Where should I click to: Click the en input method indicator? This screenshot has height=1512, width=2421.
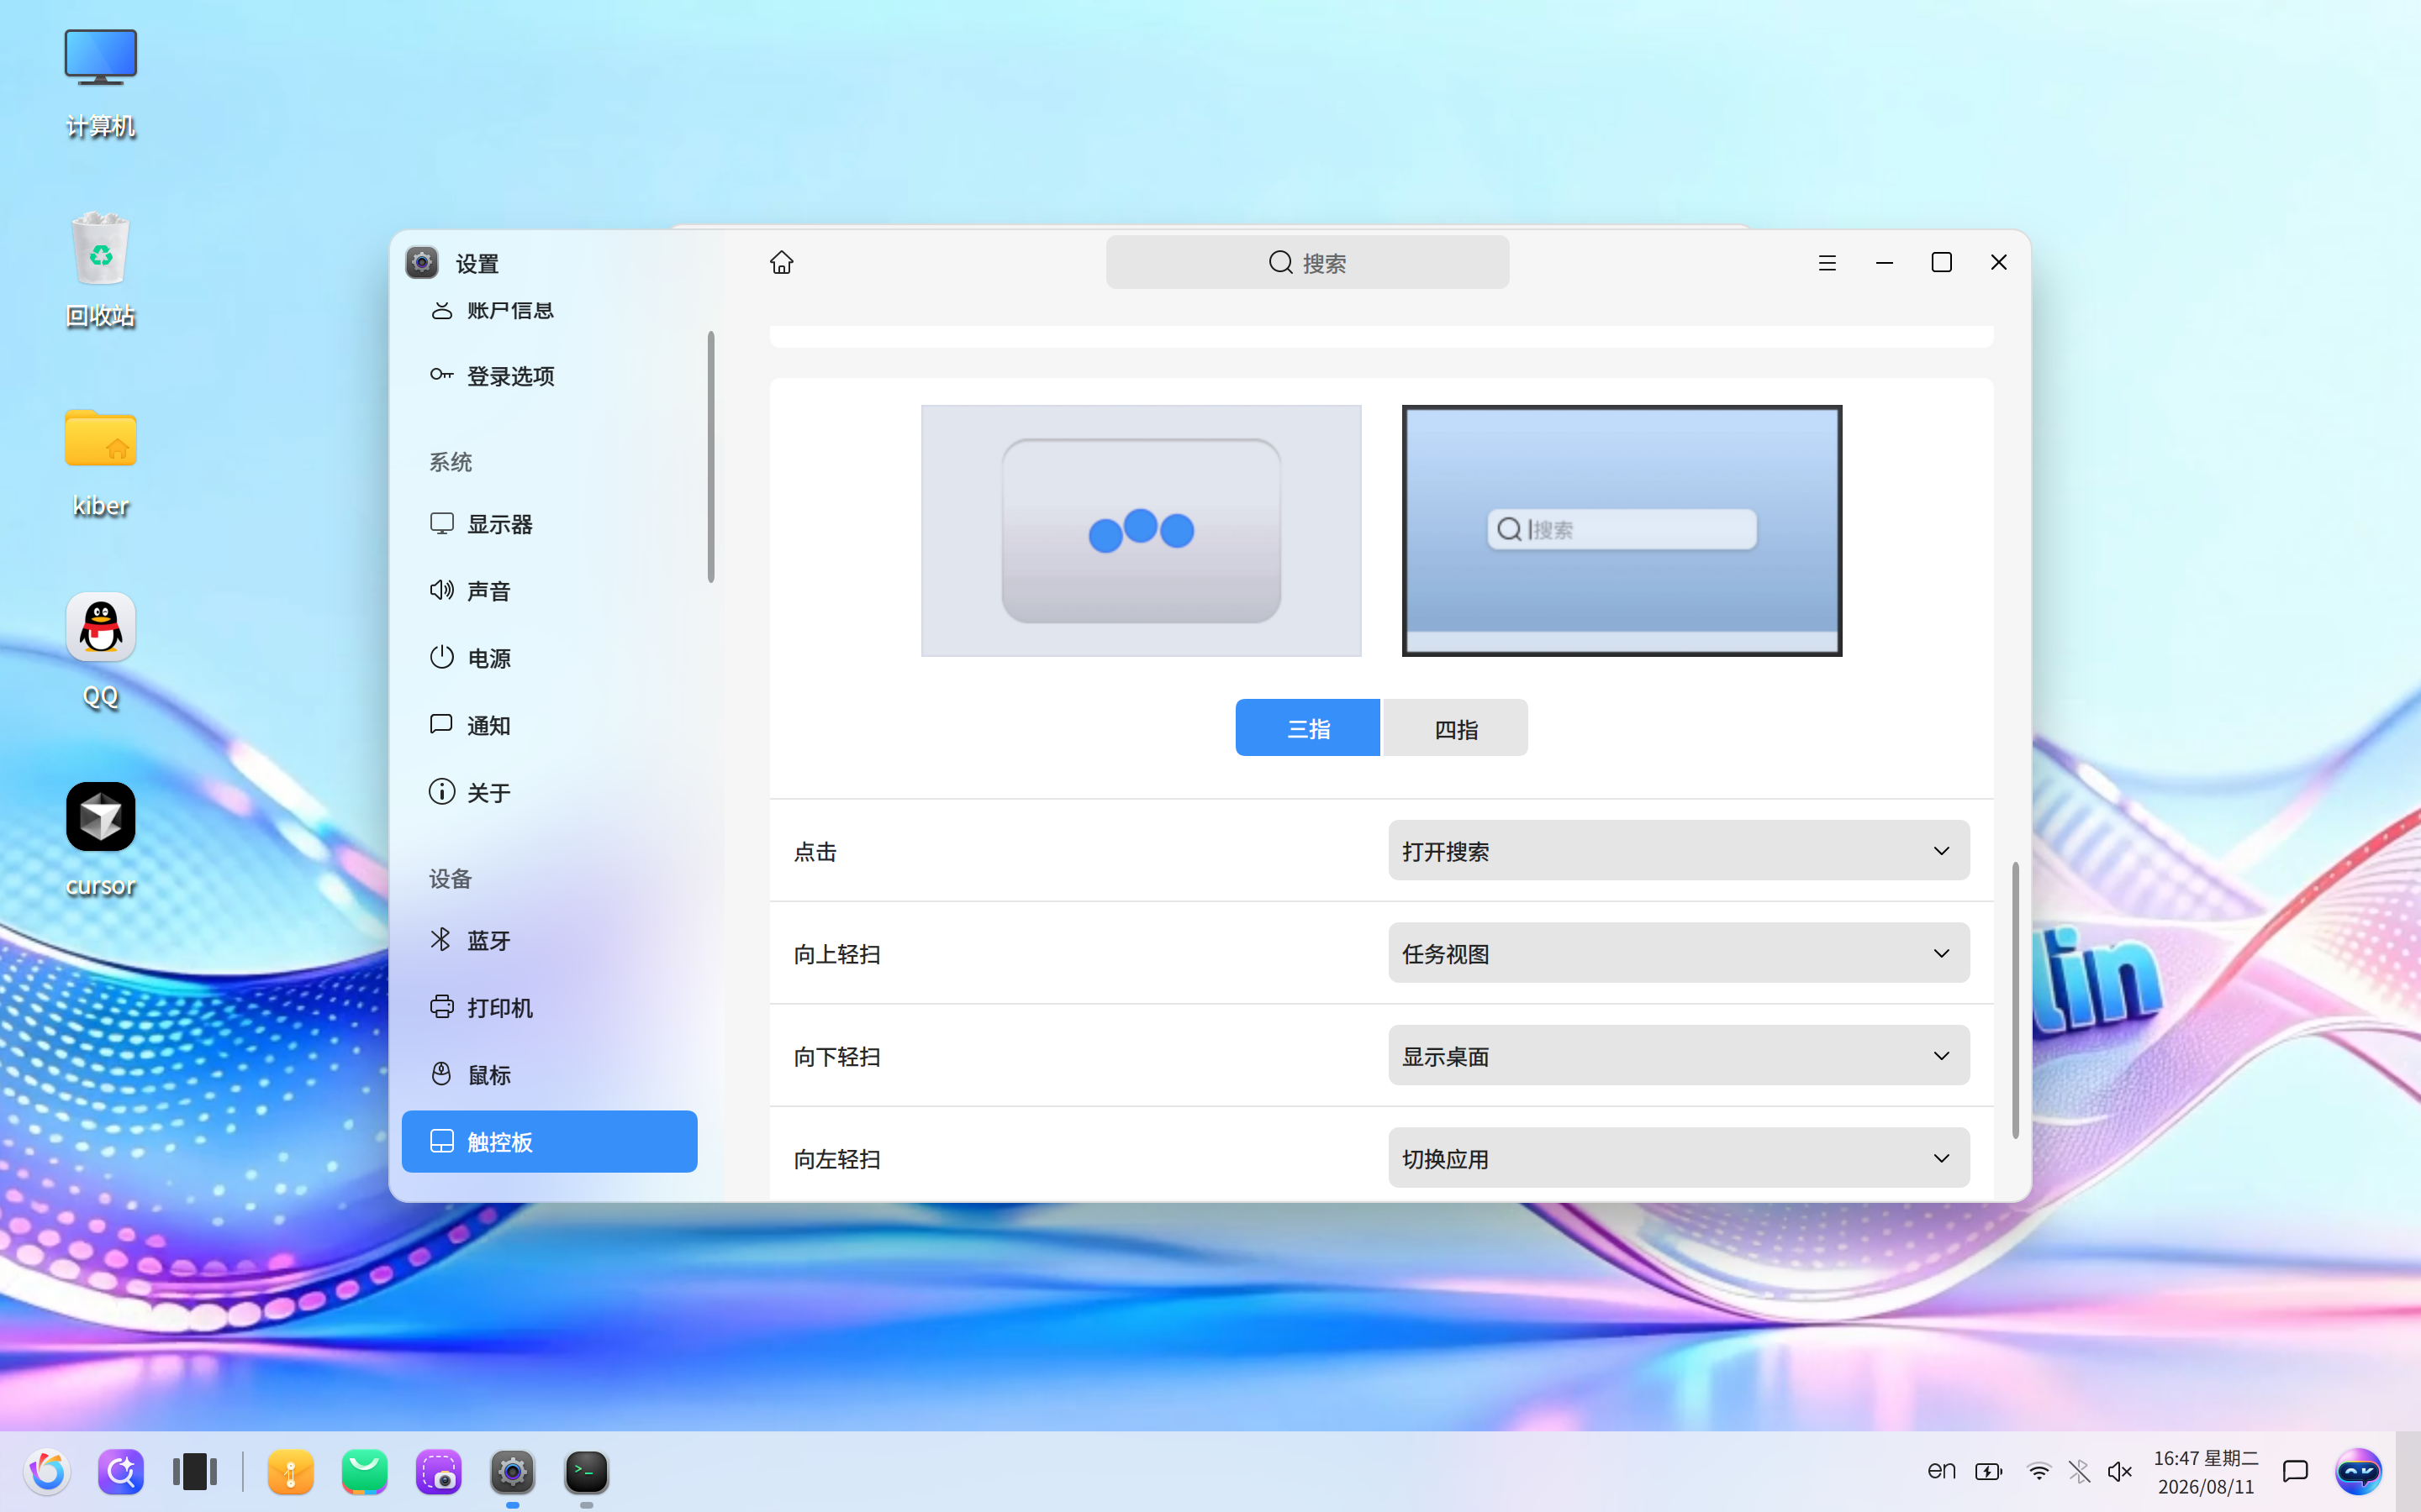1942,1471
